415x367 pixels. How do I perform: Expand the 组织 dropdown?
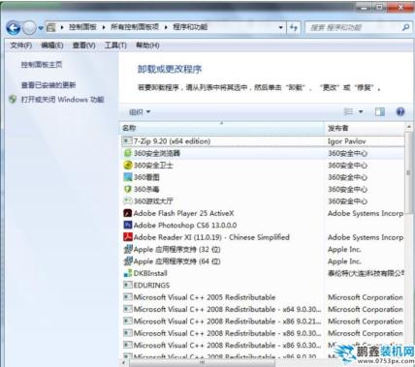pos(140,112)
